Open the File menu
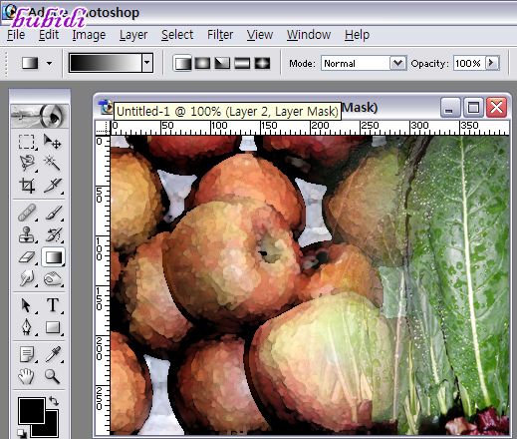517x439 pixels. pyautogui.click(x=16, y=35)
